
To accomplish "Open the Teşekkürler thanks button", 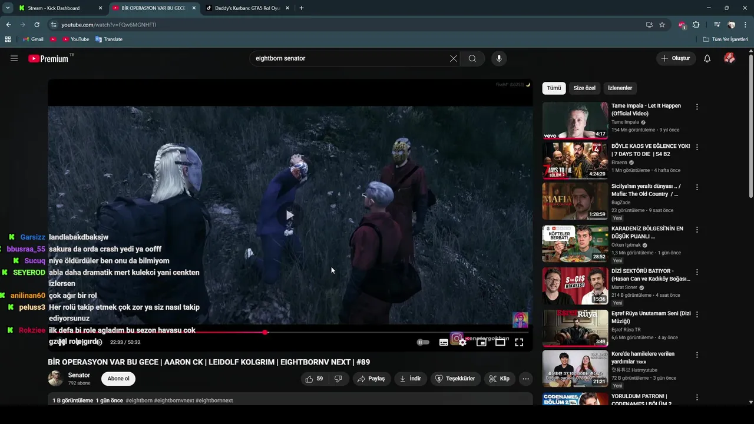I will [x=455, y=379].
